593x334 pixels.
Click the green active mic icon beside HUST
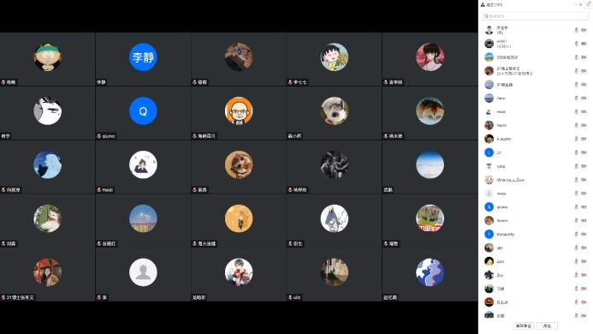[576, 44]
